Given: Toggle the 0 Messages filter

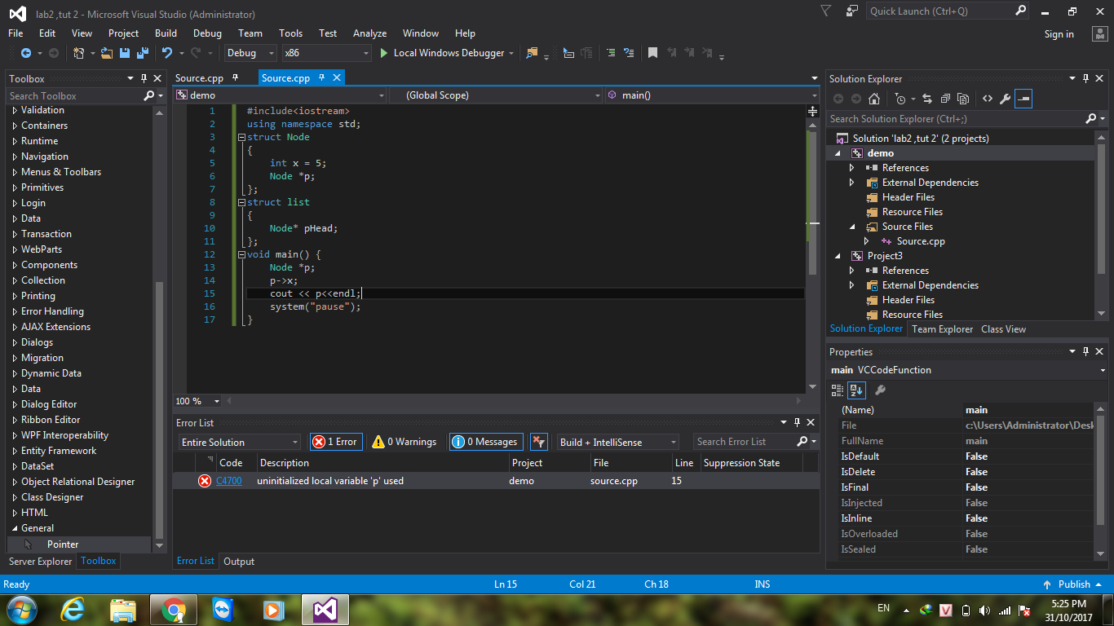Looking at the screenshot, I should pyautogui.click(x=486, y=442).
